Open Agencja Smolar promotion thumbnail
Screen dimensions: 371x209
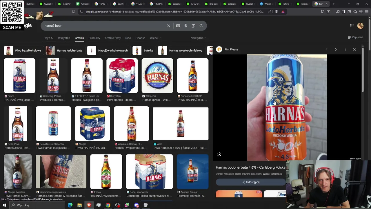192,172
